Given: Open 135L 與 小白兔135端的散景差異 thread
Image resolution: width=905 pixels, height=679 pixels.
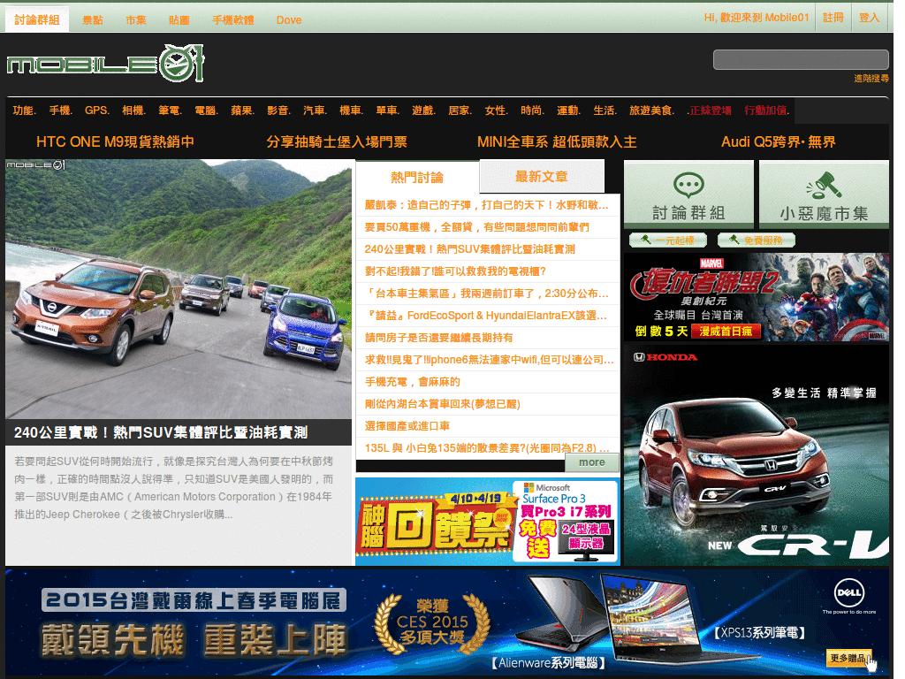Looking at the screenshot, I should pyautogui.click(x=487, y=448).
